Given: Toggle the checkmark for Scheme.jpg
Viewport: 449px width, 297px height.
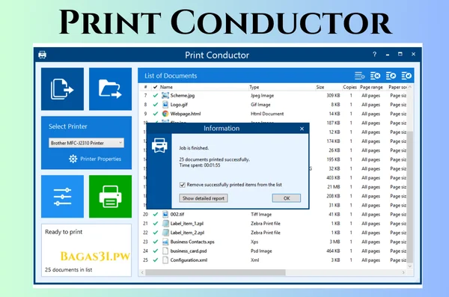Looking at the screenshot, I should (155, 95).
